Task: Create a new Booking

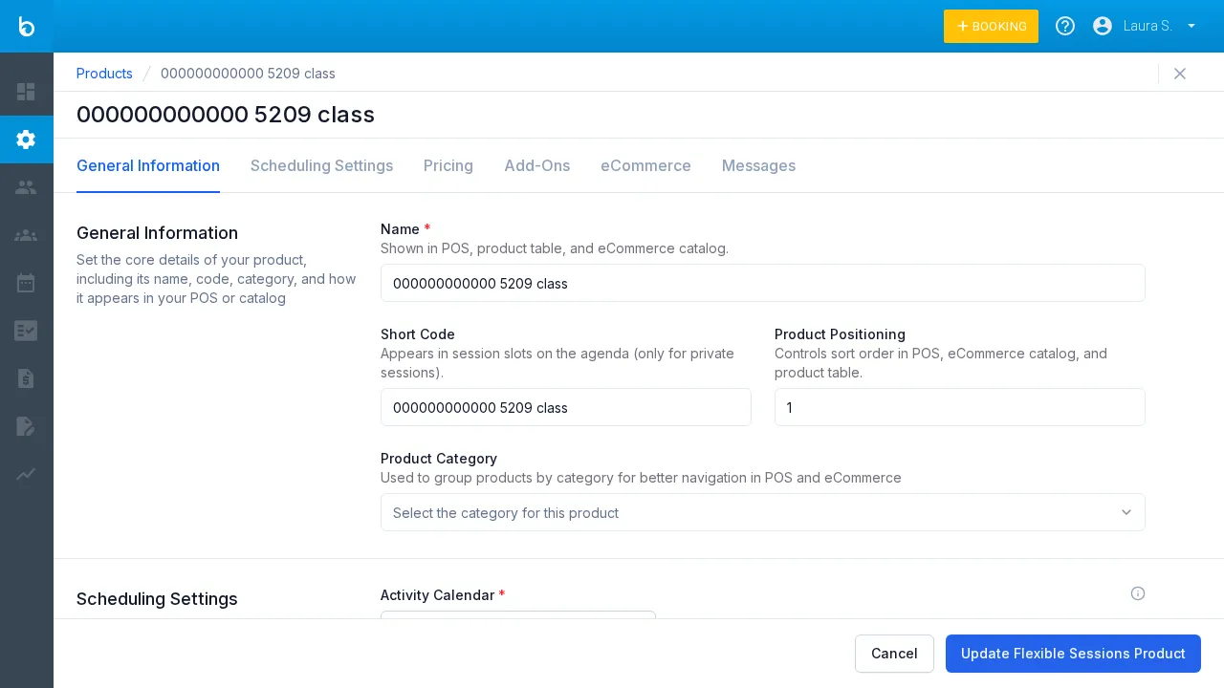Action: pos(991,26)
